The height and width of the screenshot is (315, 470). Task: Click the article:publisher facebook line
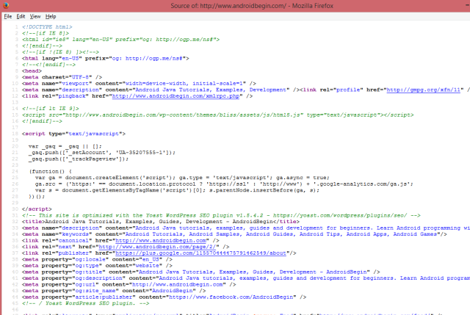[164, 297]
